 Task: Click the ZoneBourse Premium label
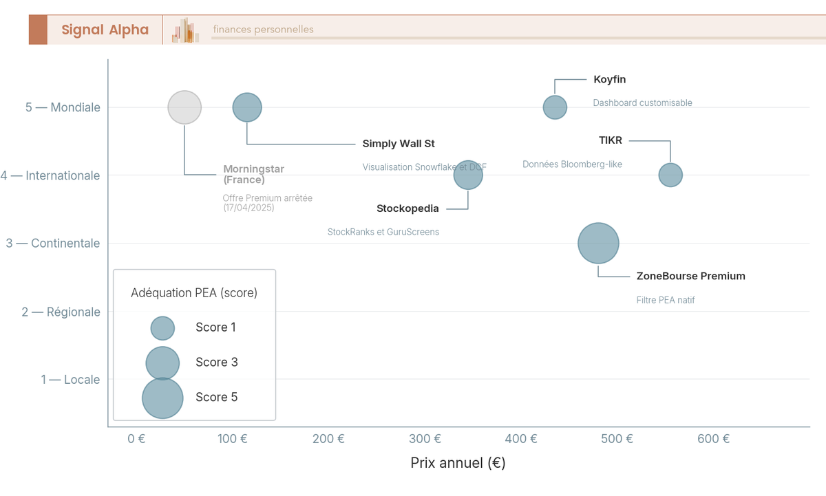coord(691,276)
